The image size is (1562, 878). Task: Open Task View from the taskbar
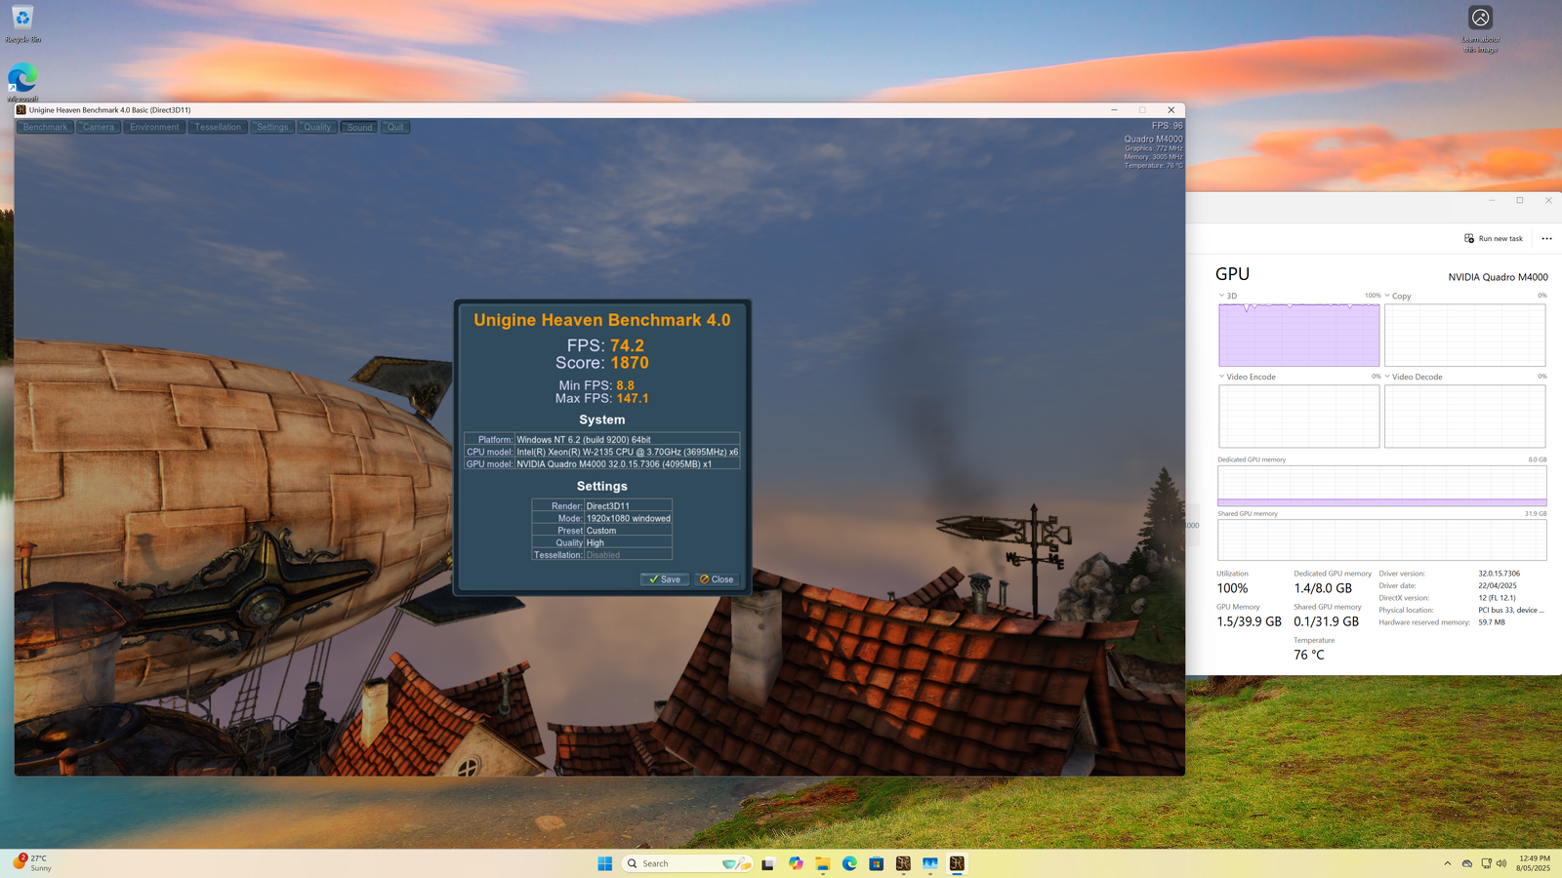click(768, 863)
